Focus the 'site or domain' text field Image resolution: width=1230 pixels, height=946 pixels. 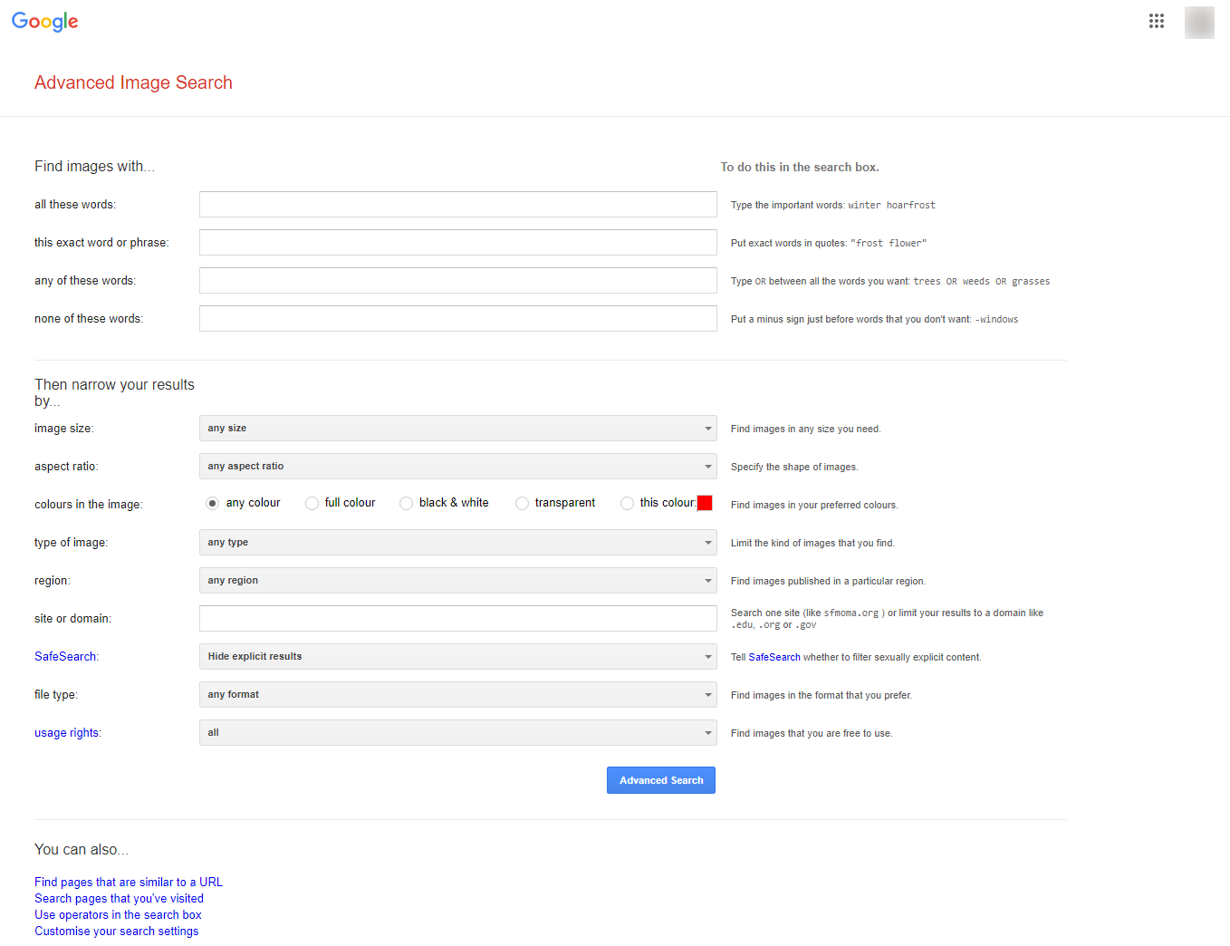pyautogui.click(x=458, y=619)
